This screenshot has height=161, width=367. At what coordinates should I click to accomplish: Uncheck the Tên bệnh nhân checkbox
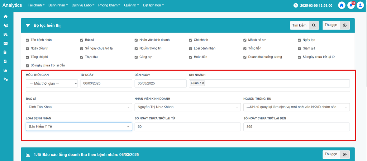(27, 40)
